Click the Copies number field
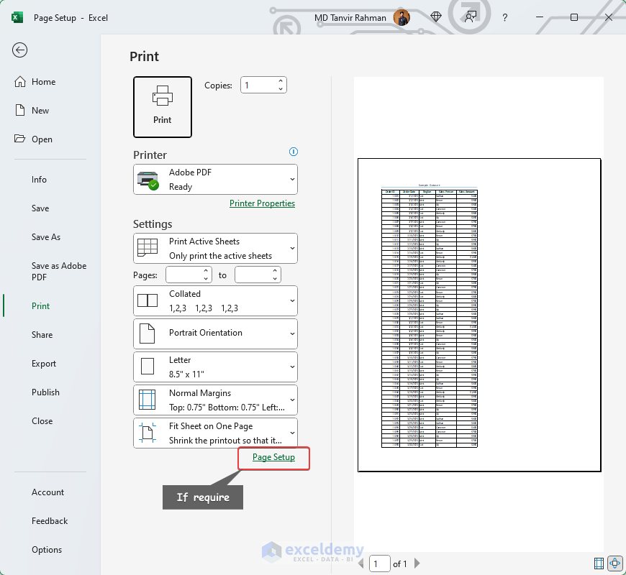The height and width of the screenshot is (575, 626). (259, 85)
